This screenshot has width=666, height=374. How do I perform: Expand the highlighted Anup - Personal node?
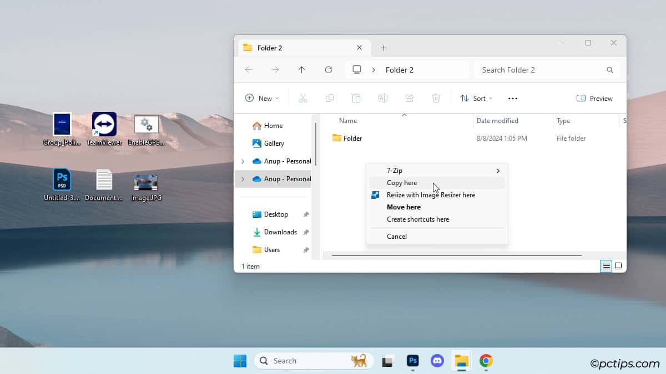pos(243,179)
